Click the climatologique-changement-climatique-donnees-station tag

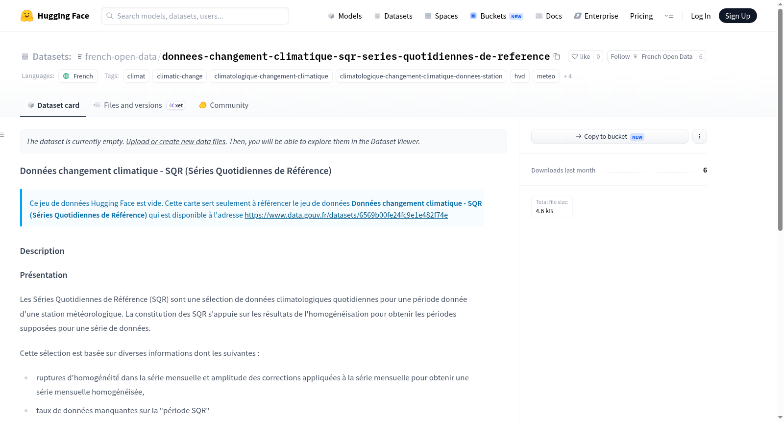421,76
